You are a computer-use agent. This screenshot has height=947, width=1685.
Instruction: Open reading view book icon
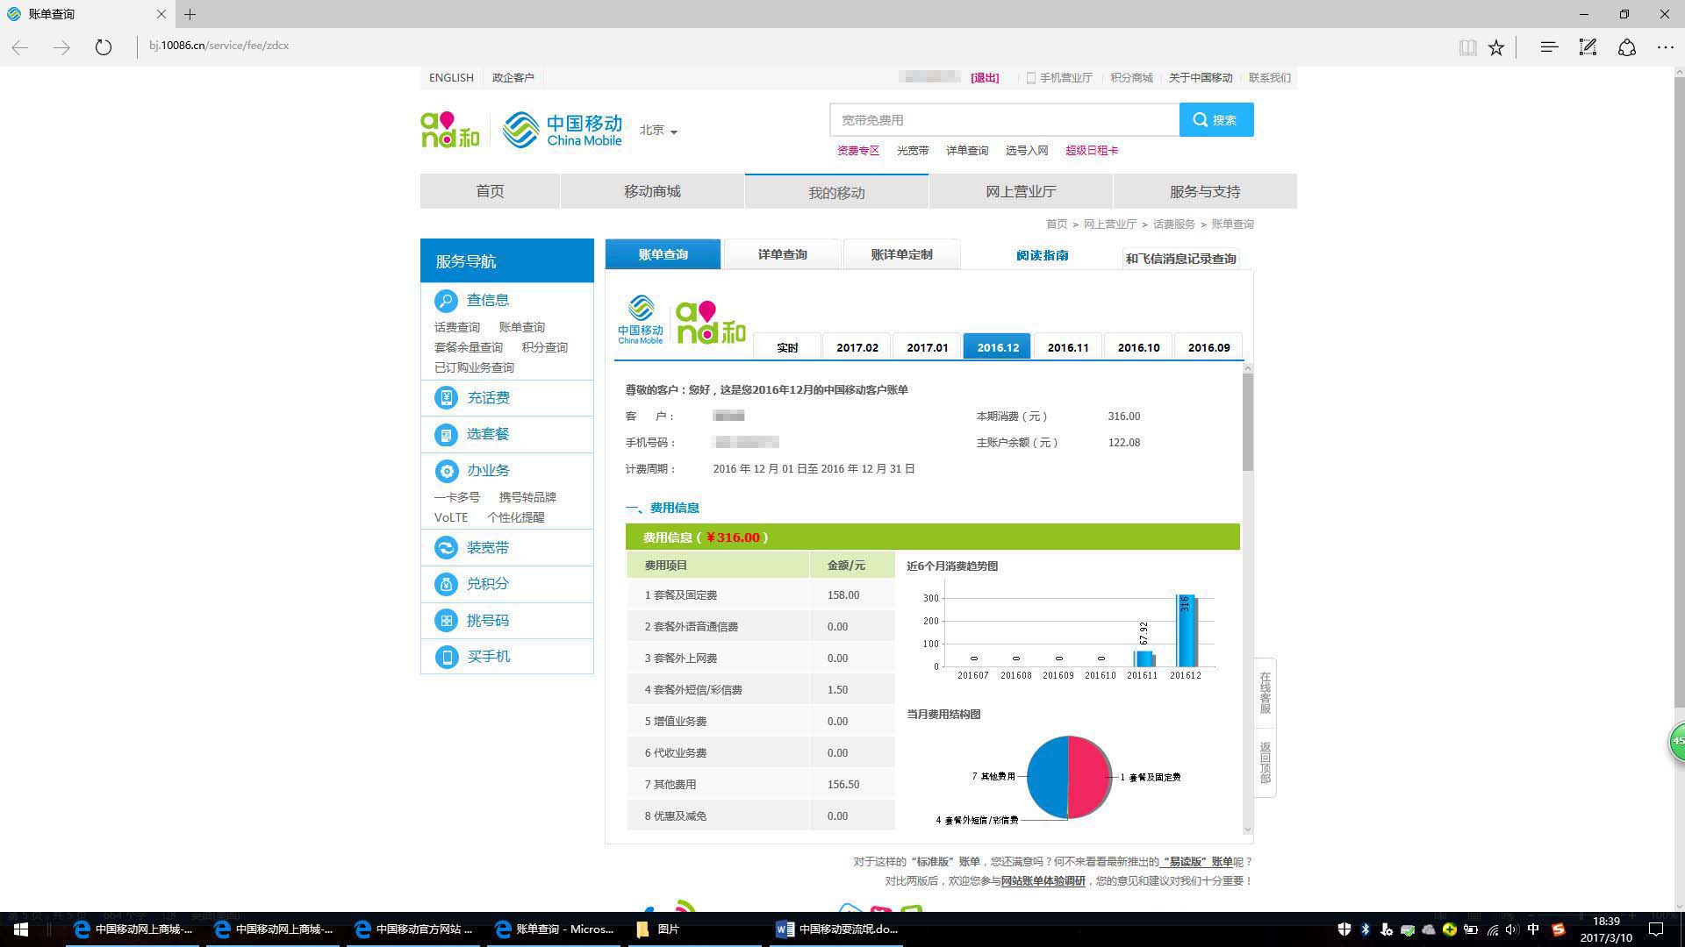point(1467,47)
